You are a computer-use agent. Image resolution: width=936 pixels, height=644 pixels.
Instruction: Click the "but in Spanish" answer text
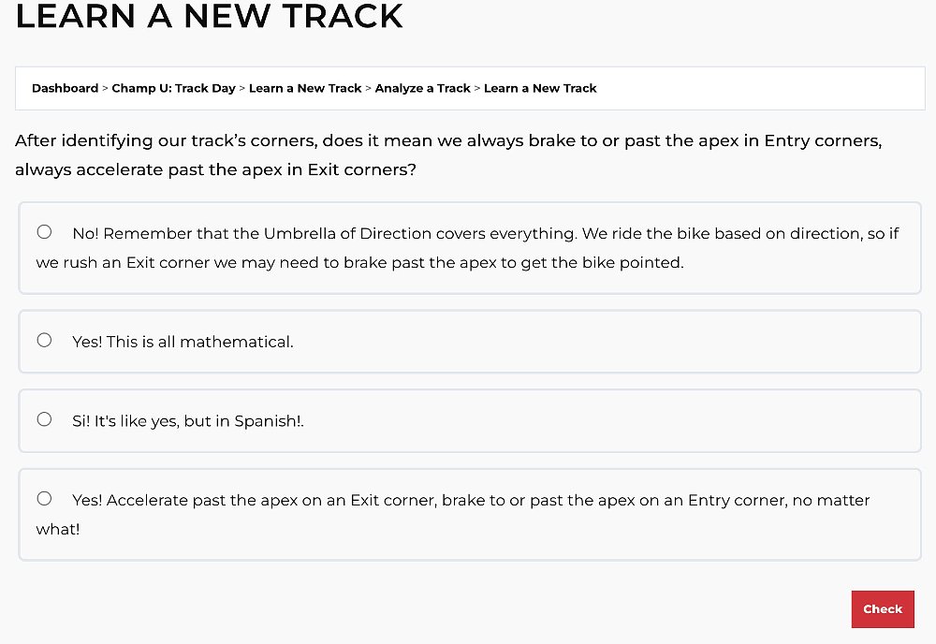tap(188, 420)
